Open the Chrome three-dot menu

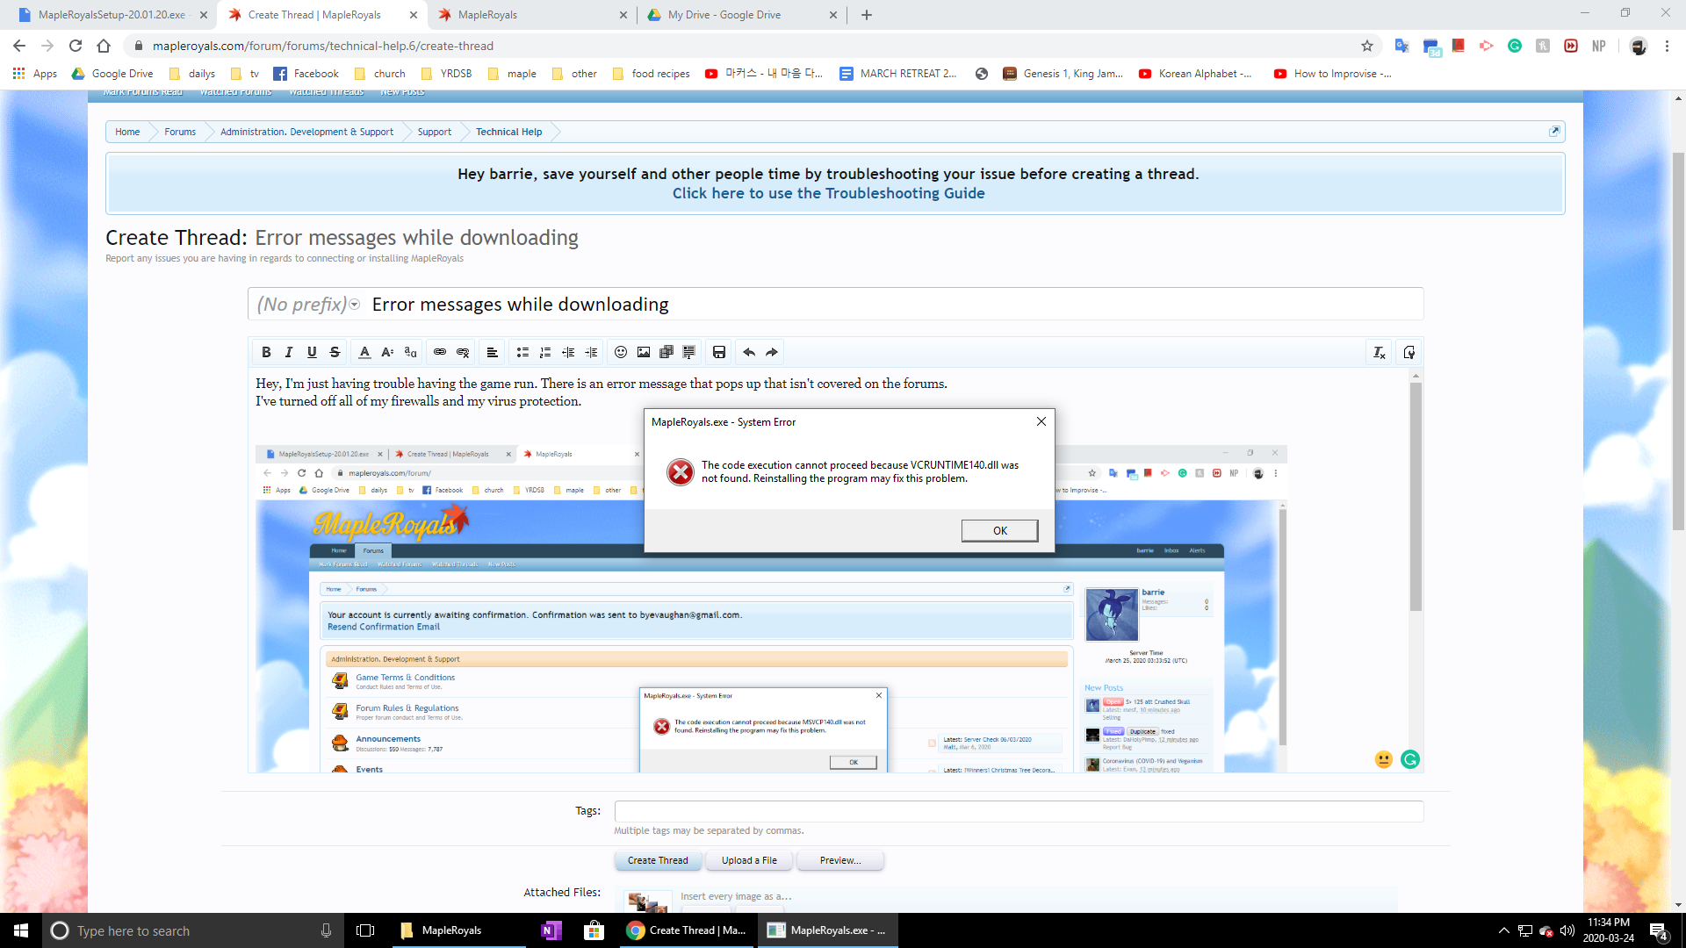(x=1667, y=46)
